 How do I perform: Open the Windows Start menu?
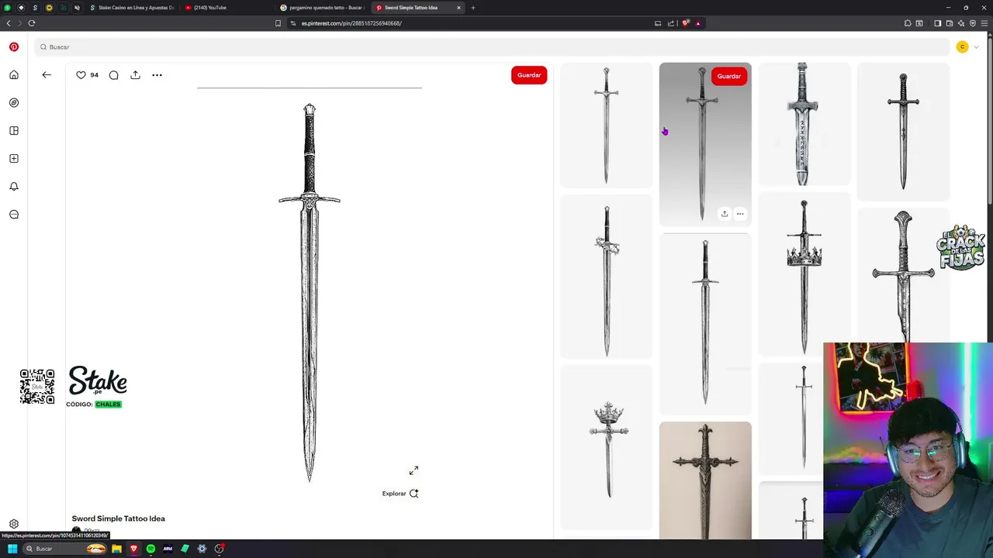(12, 549)
